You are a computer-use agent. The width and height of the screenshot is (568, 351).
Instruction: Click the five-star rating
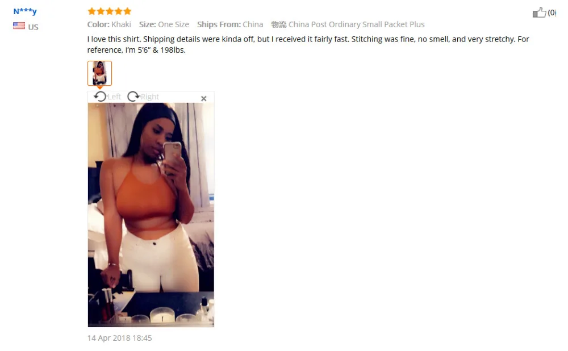point(110,11)
